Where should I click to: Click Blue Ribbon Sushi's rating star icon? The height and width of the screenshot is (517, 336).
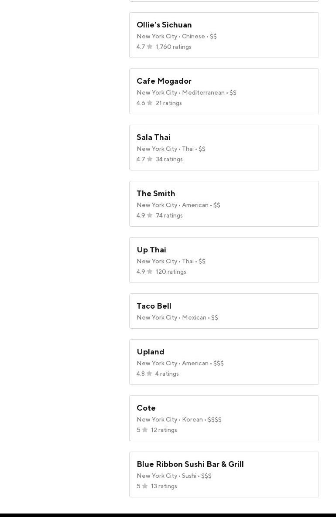145,486
